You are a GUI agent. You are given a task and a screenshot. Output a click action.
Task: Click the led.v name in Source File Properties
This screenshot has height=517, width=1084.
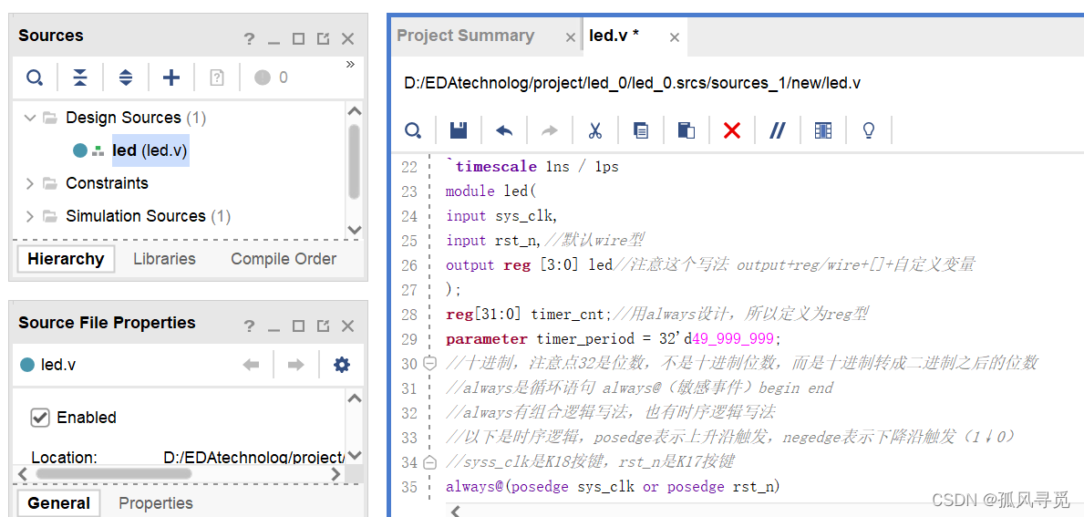click(x=58, y=365)
